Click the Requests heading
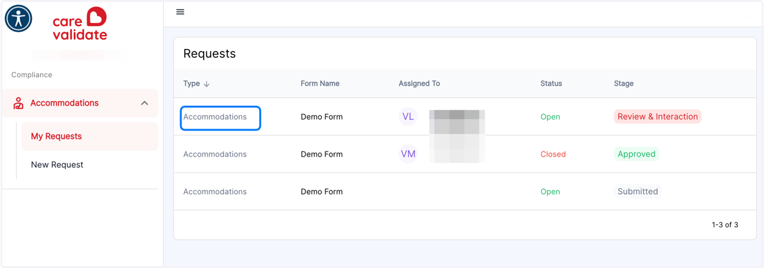 pyautogui.click(x=209, y=54)
